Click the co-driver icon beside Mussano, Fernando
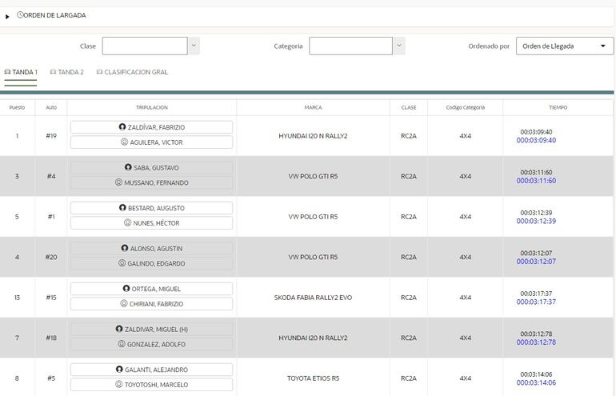Image resolution: width=616 pixels, height=396 pixels. click(118, 182)
